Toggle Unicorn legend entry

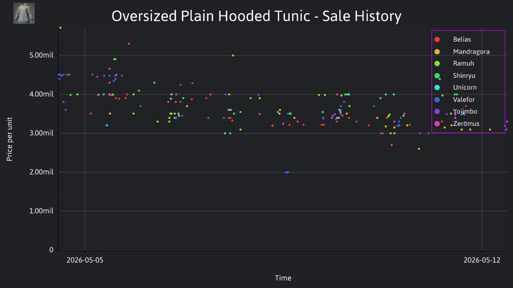click(x=455, y=87)
